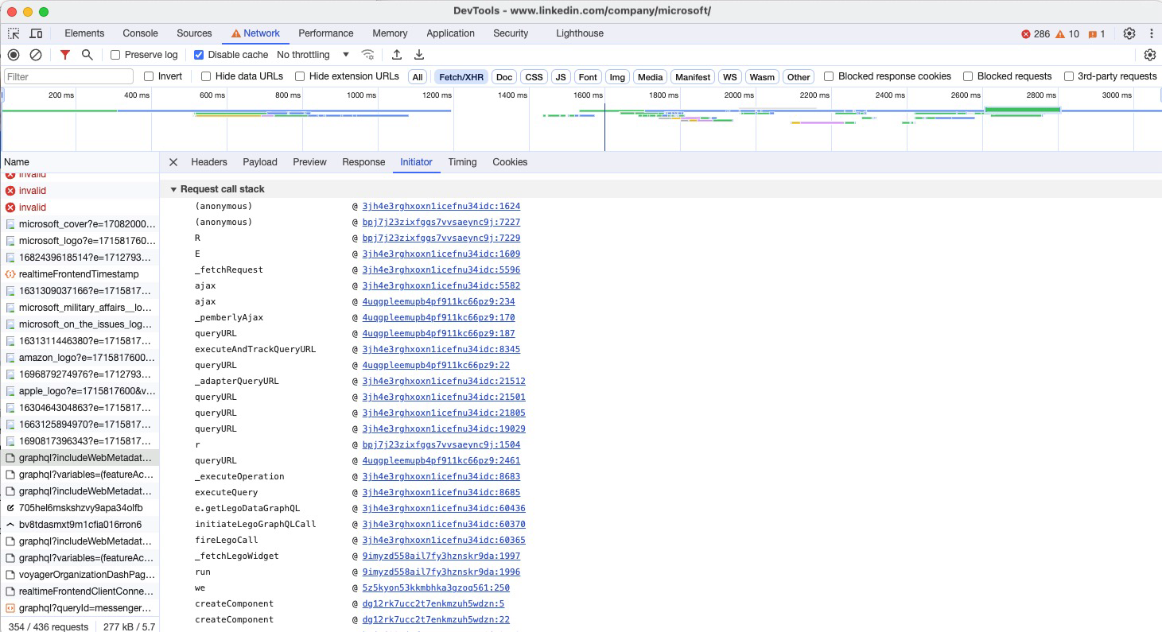Collapse the Request call stack section
1162x632 pixels.
coord(173,189)
